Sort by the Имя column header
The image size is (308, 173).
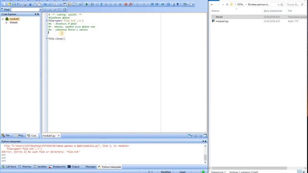216,11
